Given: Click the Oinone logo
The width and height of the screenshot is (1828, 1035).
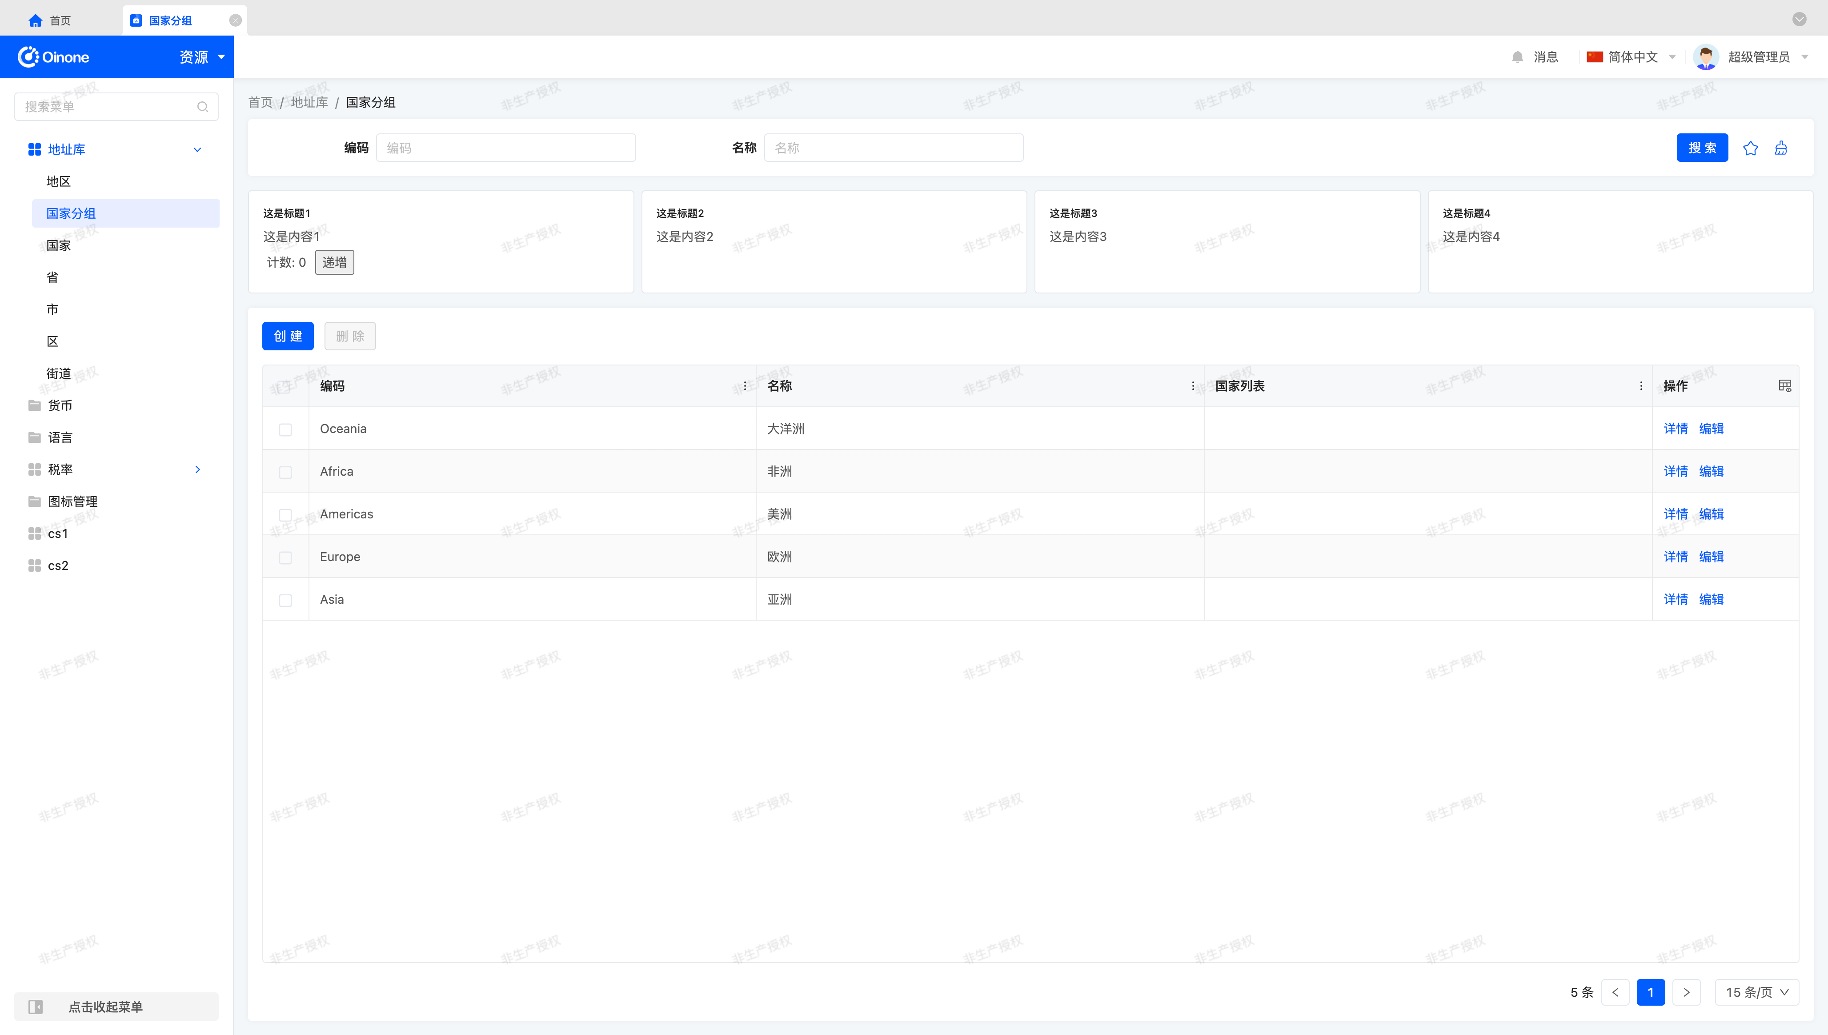Looking at the screenshot, I should tap(54, 57).
